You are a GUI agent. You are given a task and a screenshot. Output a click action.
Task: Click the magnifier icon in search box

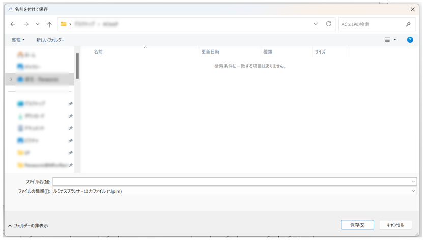408,24
